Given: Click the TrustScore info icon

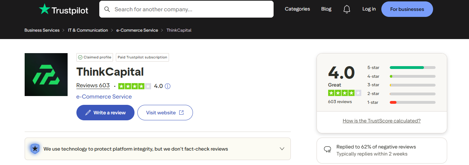Looking at the screenshot, I should click(168, 86).
